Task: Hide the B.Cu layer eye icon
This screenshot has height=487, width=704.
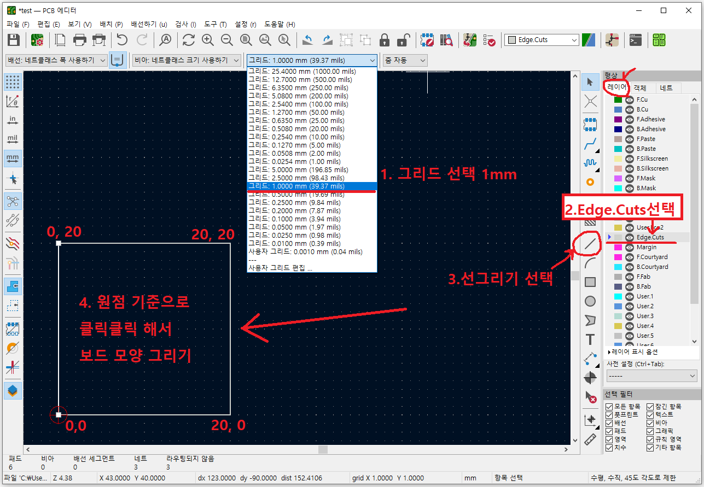Action: coord(629,109)
